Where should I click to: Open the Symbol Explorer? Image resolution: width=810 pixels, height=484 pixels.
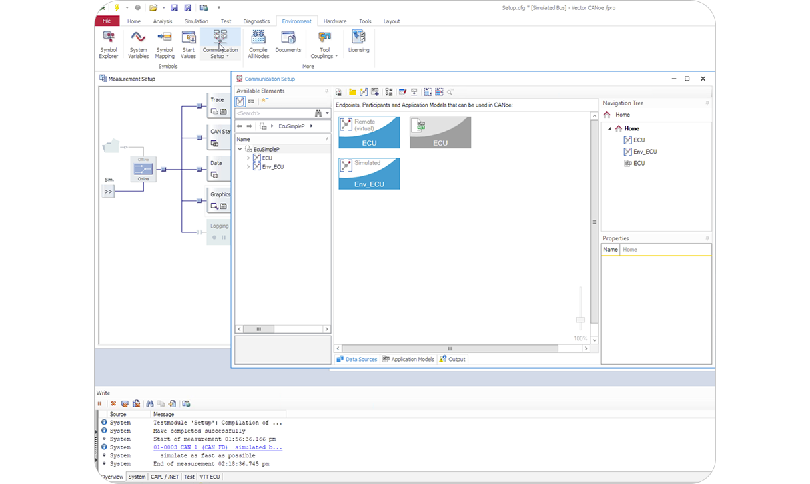[108, 45]
